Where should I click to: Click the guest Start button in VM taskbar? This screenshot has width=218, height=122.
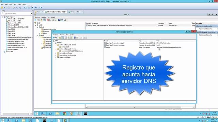point(37,114)
